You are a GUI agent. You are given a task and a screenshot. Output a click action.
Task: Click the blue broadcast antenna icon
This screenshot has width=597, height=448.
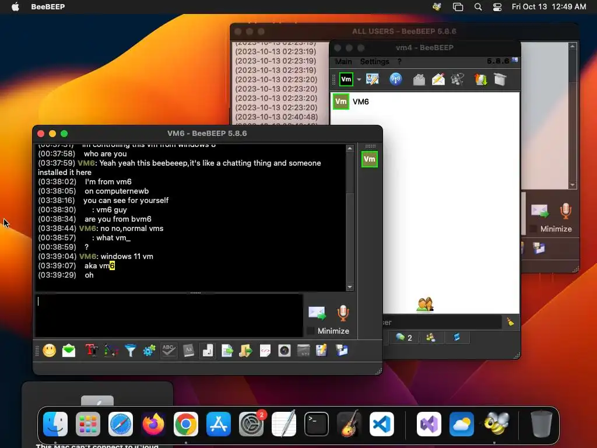tap(396, 79)
